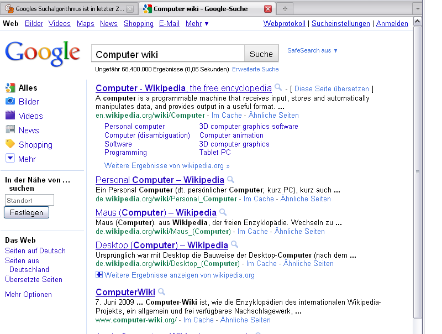Open the ComputerWiki result title

pos(125,292)
